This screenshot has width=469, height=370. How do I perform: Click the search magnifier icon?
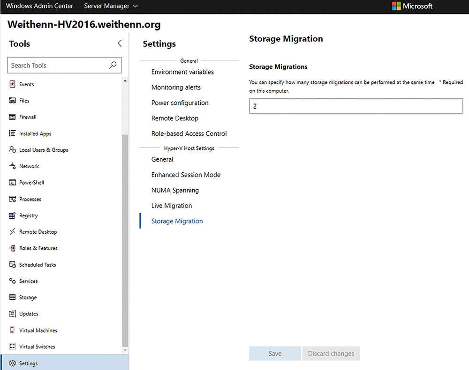113,65
